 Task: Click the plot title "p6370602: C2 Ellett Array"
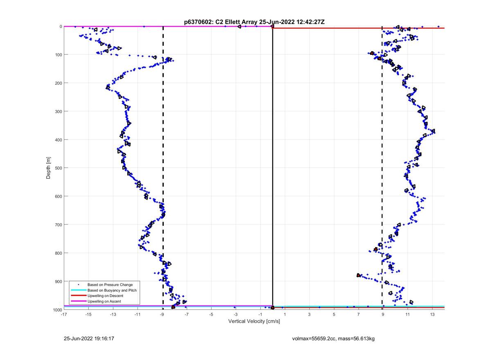pyautogui.click(x=221, y=22)
